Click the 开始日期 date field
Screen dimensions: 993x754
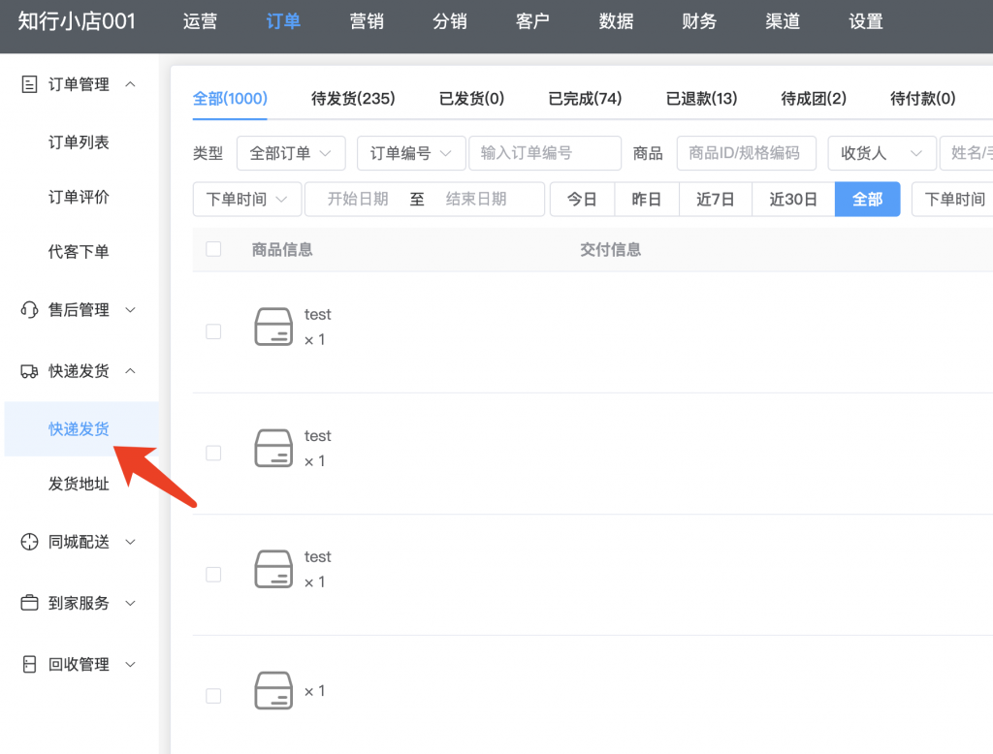click(358, 199)
